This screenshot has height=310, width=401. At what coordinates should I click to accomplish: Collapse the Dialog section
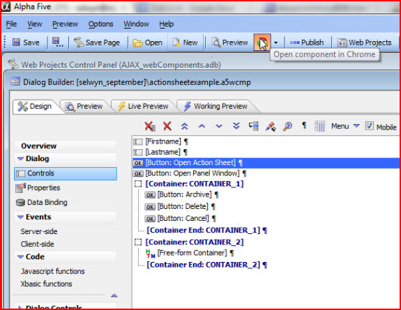point(20,159)
